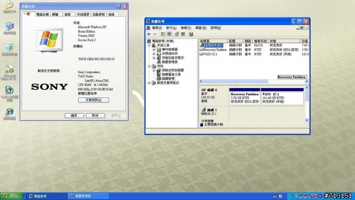This screenshot has height=200, width=355.
Task: Collapse the 存放 (Storage) node
Action: 149,66
